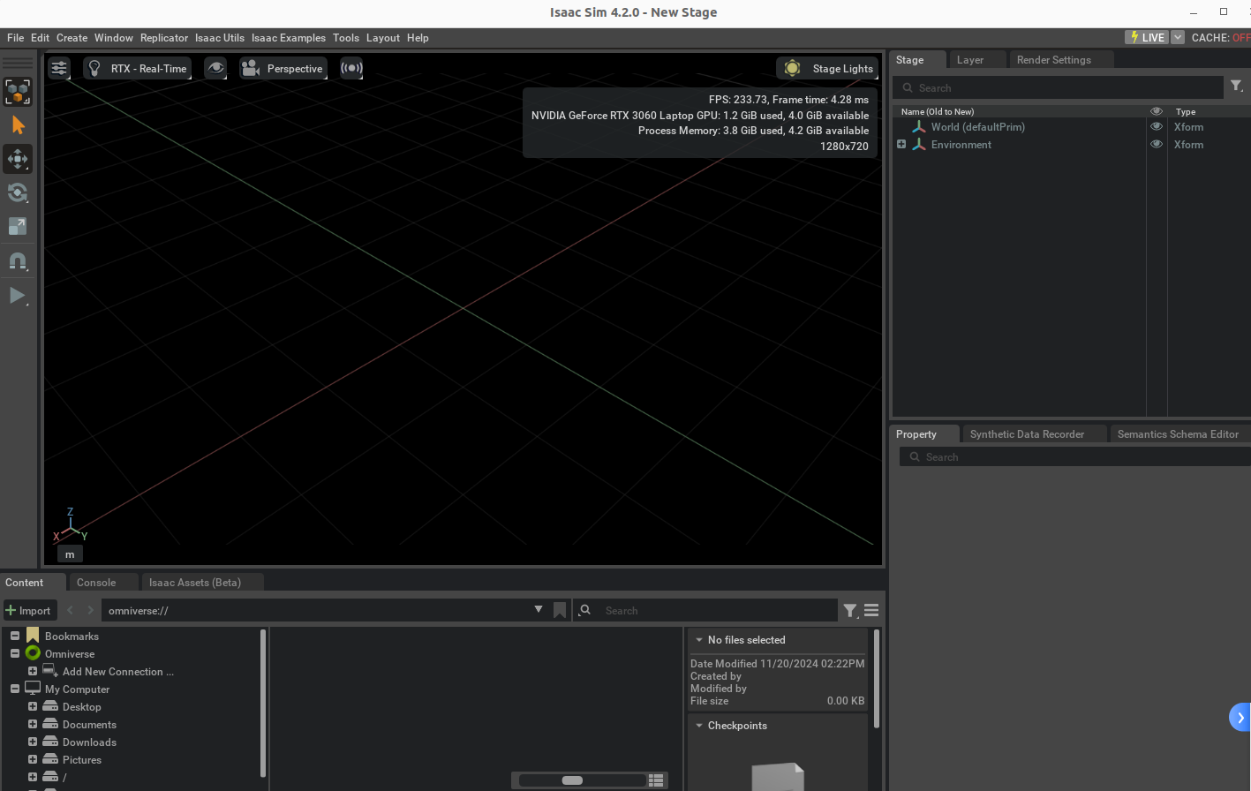Choose the Rotate tool
This screenshot has height=791, width=1251.
[18, 192]
